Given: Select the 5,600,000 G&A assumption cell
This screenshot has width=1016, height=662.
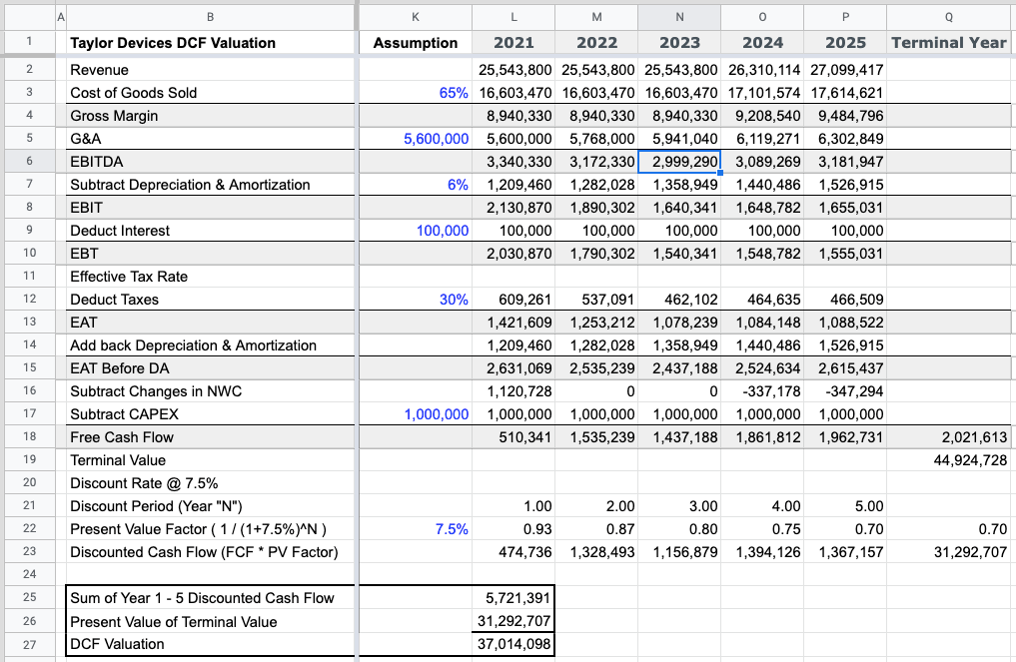Looking at the screenshot, I should [x=416, y=139].
